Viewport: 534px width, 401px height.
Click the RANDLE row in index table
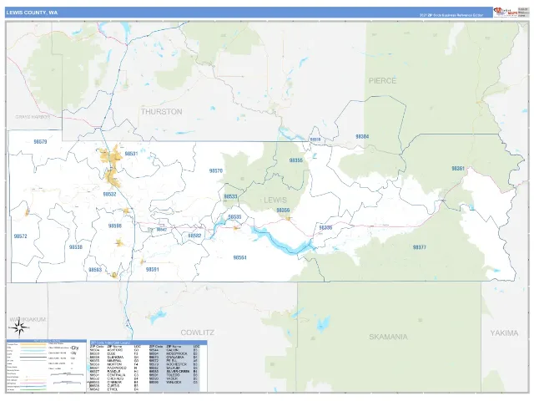point(115,372)
